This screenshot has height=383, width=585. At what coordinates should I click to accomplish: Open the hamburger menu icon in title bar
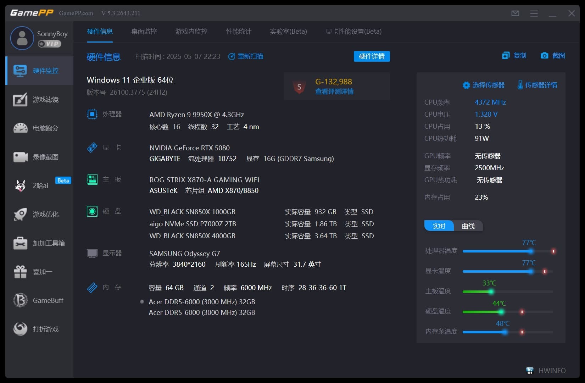[x=534, y=13]
